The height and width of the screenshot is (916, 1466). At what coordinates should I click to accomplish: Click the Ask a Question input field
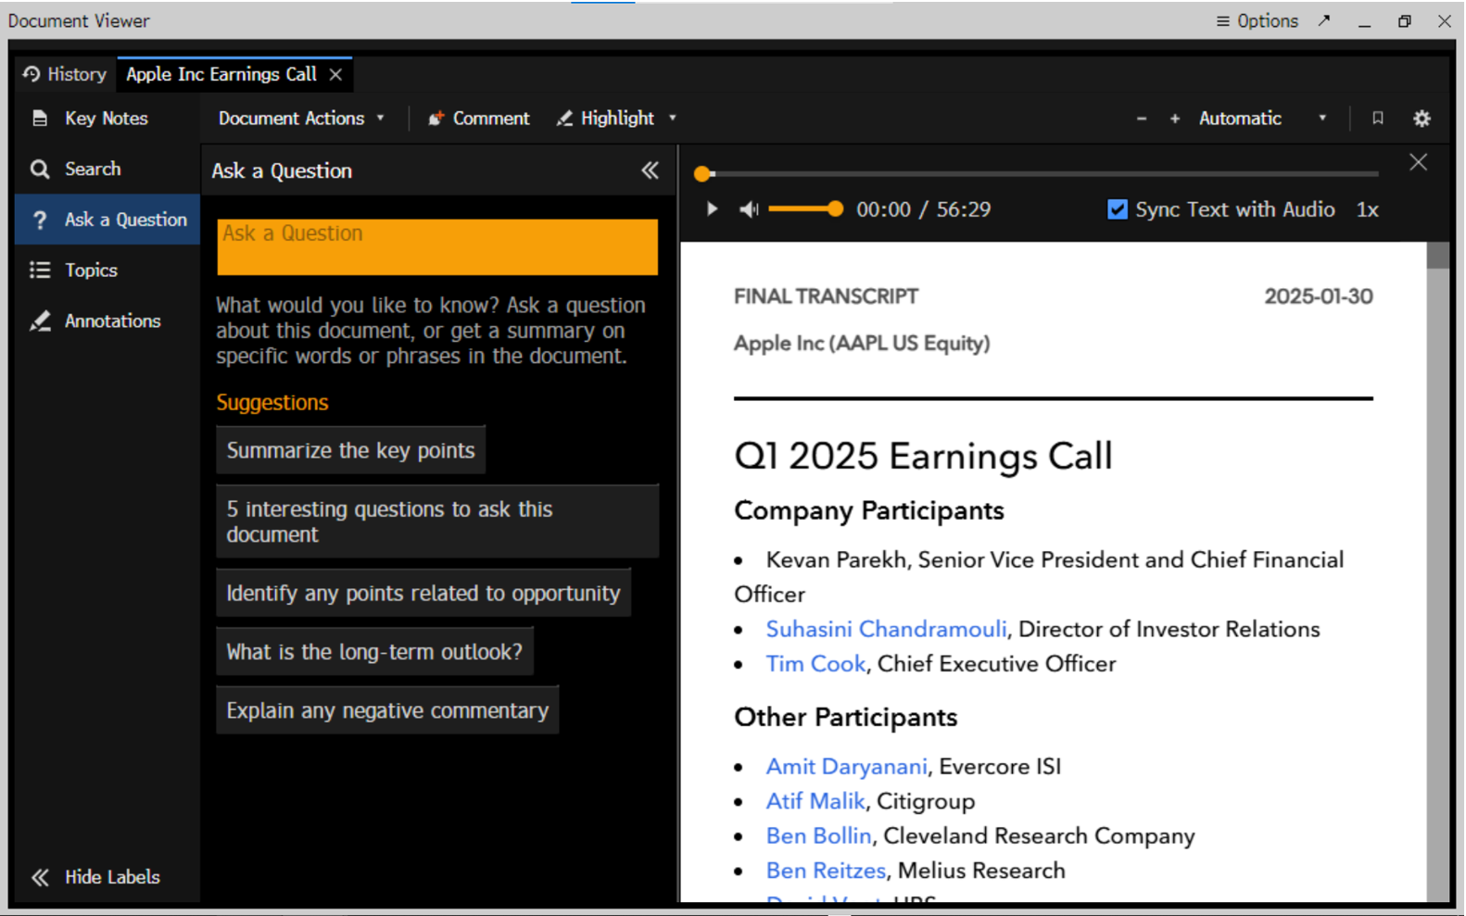(x=437, y=246)
